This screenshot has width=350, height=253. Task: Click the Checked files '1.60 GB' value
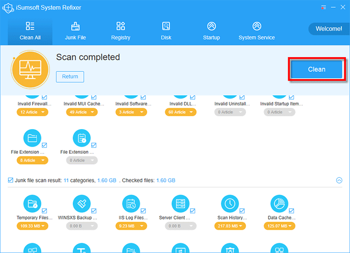166,180
